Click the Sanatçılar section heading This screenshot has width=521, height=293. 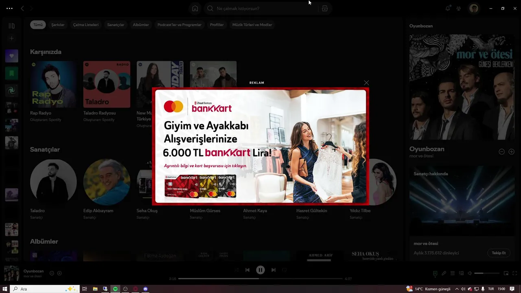pos(45,149)
